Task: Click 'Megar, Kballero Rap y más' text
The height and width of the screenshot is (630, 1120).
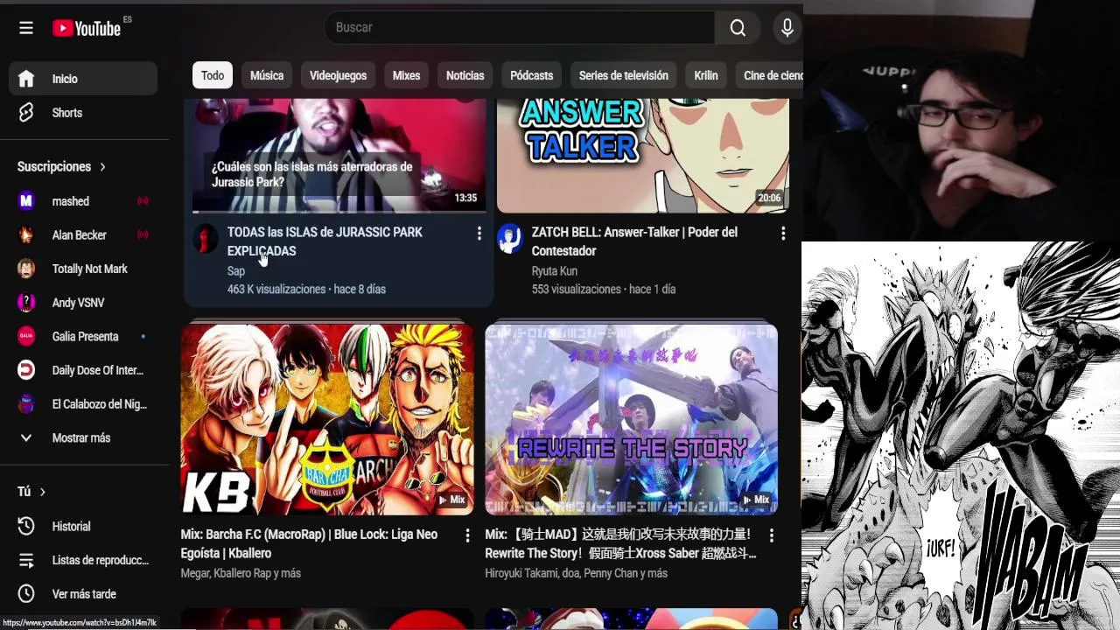Action: (241, 574)
